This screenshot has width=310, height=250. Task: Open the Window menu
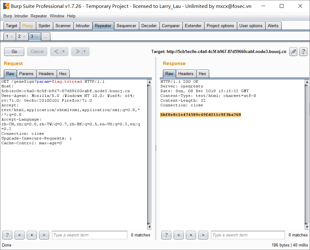click(57, 16)
